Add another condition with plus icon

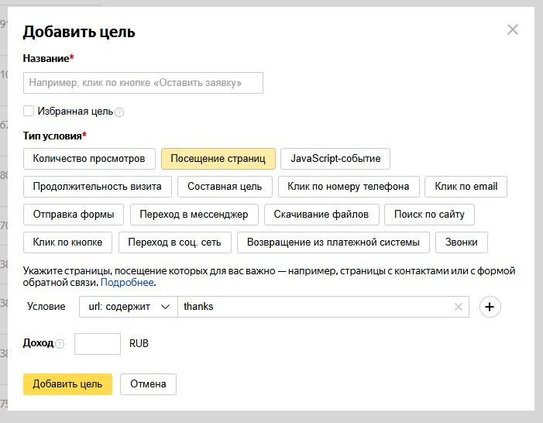click(490, 307)
